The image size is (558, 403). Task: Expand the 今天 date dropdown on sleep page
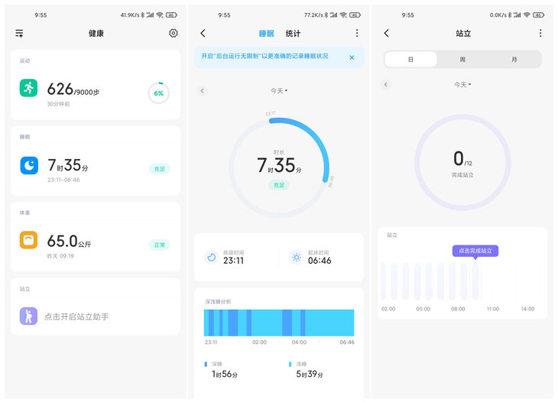click(279, 91)
